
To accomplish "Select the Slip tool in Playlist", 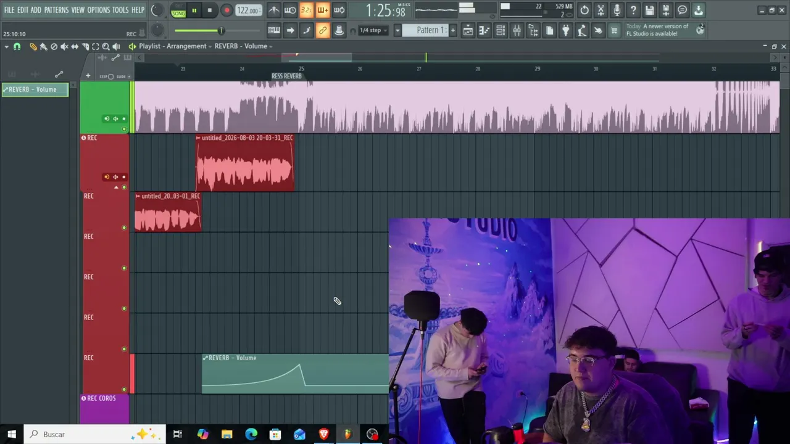I will pos(75,46).
